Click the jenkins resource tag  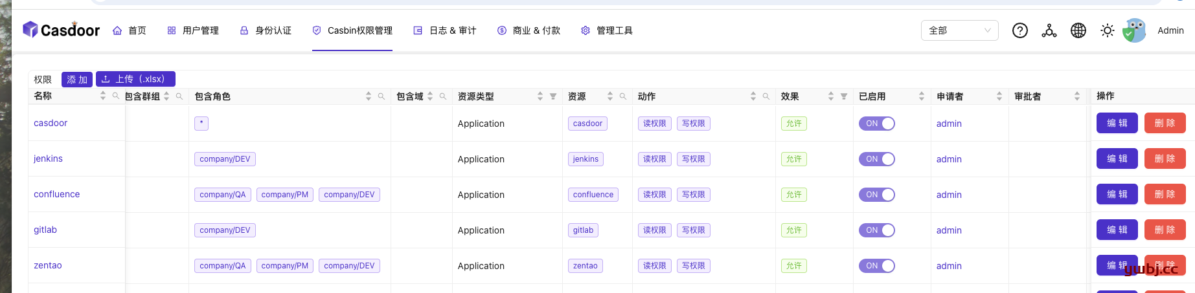[586, 159]
